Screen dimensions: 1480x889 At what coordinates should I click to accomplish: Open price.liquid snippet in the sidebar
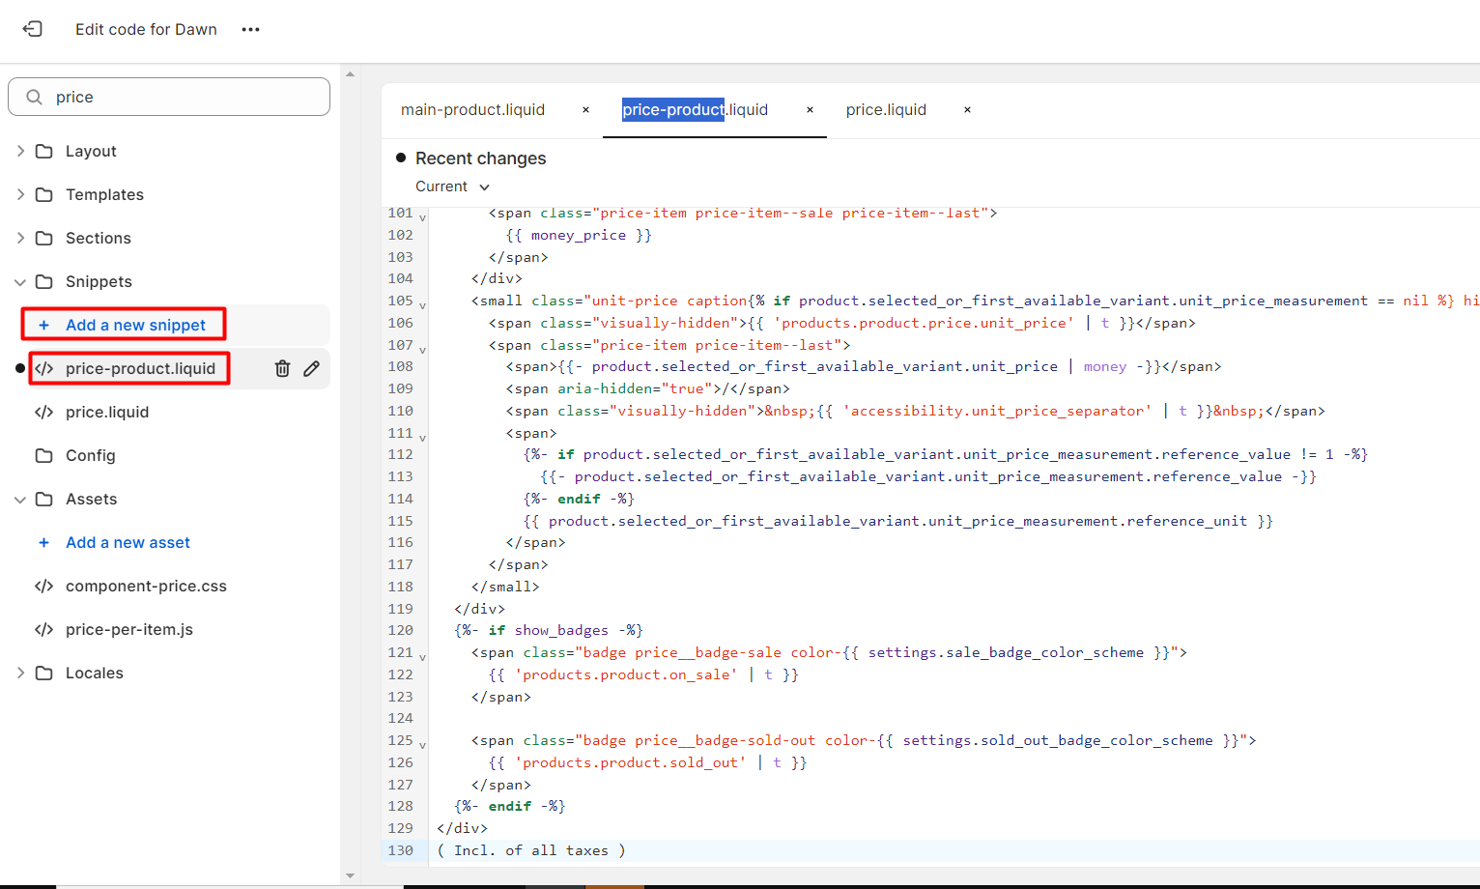tap(107, 412)
